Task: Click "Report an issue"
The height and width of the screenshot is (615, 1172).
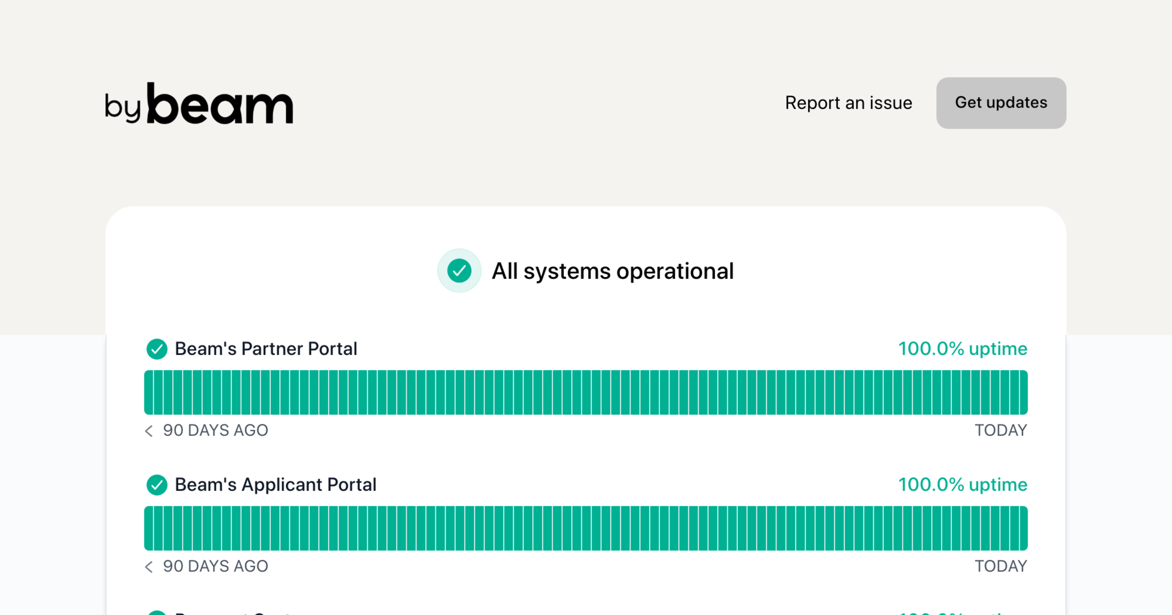Action: 848,102
